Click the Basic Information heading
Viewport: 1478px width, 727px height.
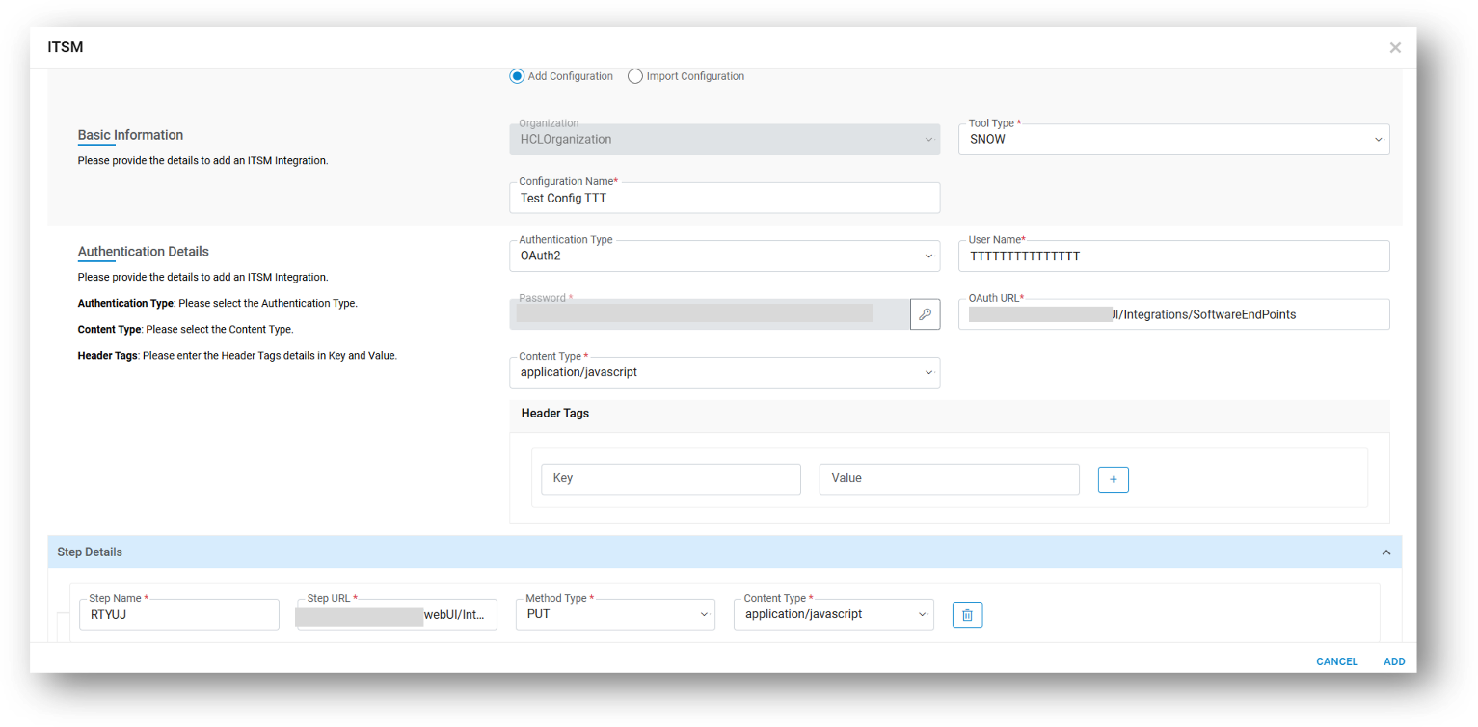click(130, 135)
